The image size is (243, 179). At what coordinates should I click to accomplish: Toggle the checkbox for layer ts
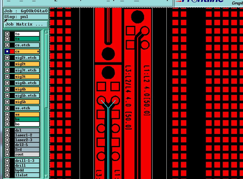pyautogui.click(x=7, y=39)
